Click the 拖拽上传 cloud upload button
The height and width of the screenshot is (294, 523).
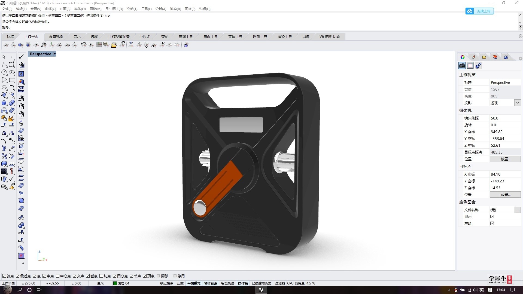click(x=479, y=11)
